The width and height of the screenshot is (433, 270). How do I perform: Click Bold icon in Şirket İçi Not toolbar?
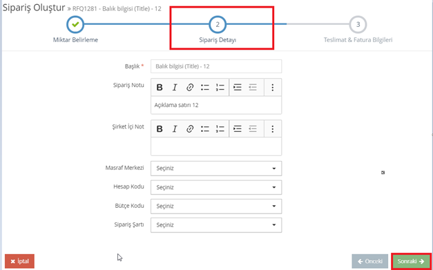pyautogui.click(x=160, y=128)
